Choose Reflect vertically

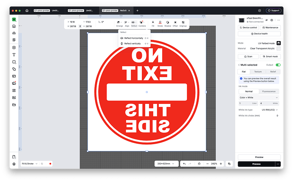pos(134,44)
